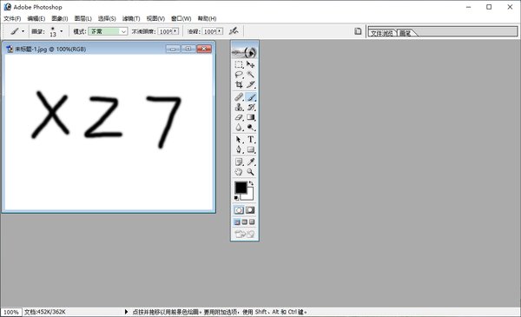Open the status bar info triangle menu
Screen dimensions: 521x317
click(126, 312)
